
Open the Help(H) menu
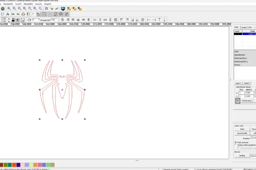48,4
